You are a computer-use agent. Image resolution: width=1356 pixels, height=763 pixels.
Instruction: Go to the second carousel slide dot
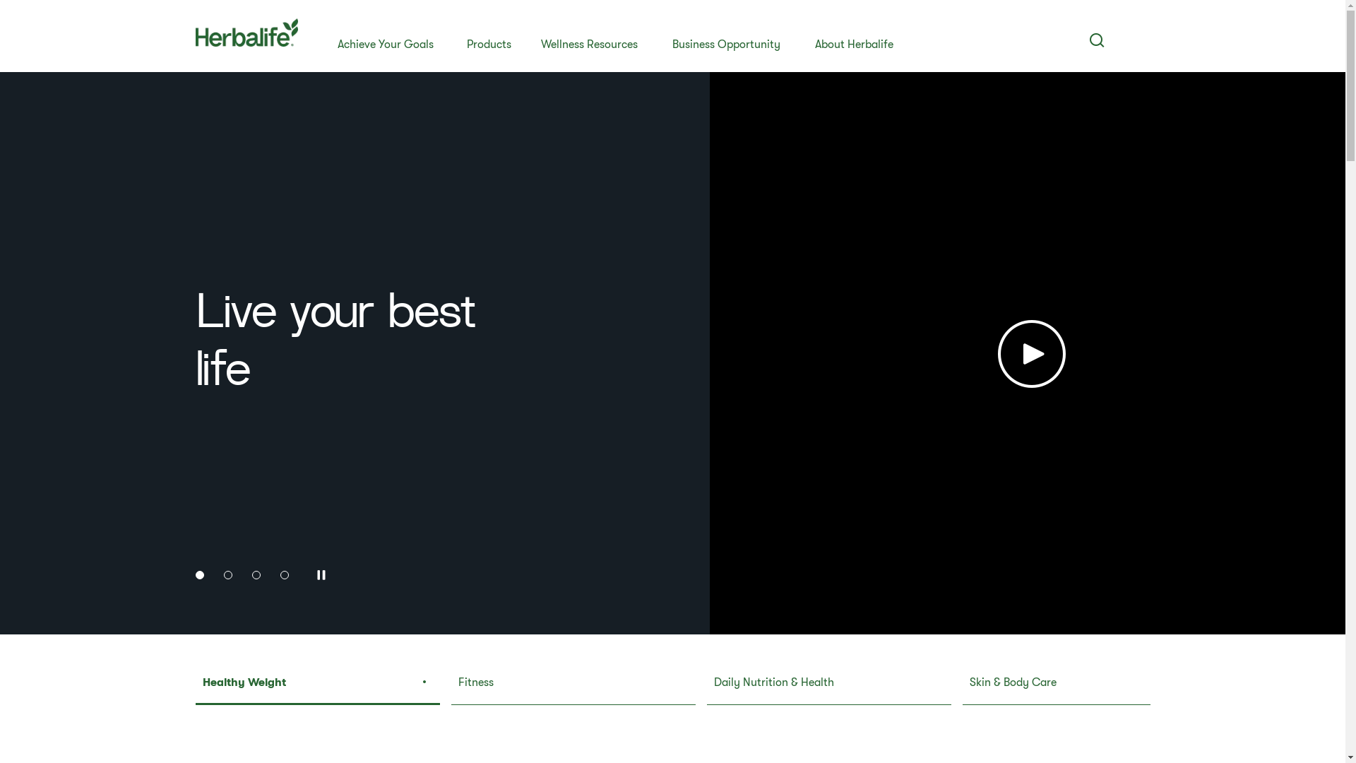pyautogui.click(x=228, y=575)
